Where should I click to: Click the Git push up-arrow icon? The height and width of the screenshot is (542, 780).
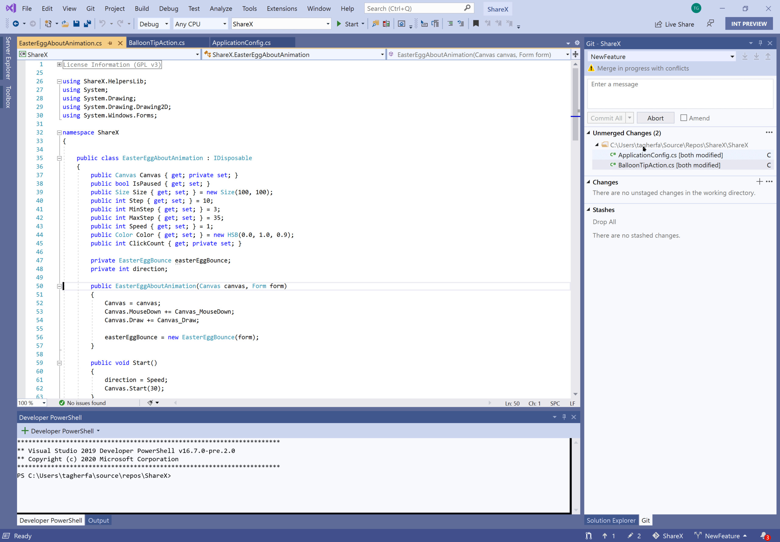point(768,56)
